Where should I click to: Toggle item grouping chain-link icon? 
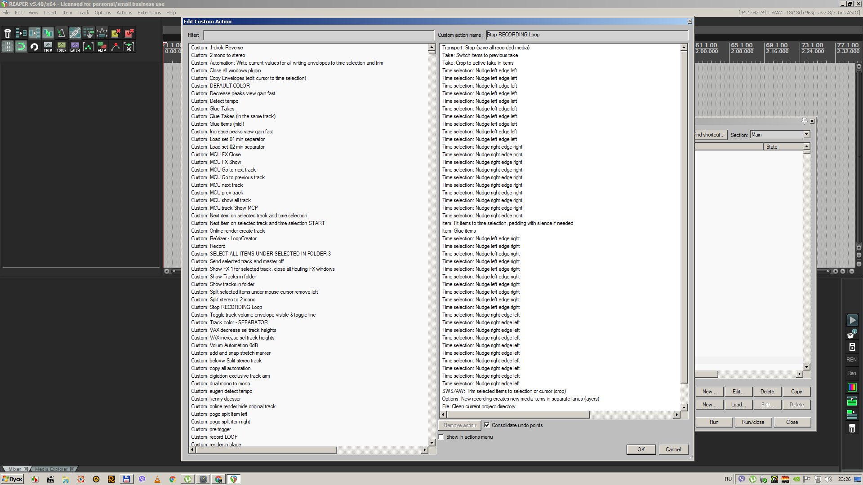(75, 33)
